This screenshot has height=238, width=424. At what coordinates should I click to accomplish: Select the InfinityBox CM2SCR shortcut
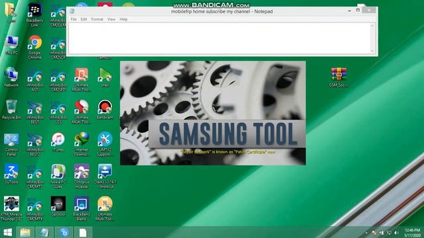(x=58, y=48)
